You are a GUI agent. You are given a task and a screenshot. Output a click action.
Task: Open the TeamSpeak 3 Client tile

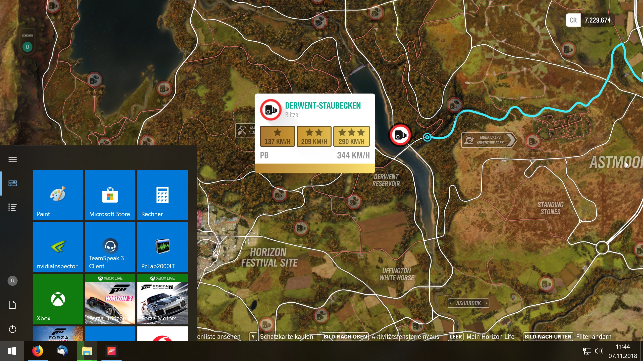(110, 247)
